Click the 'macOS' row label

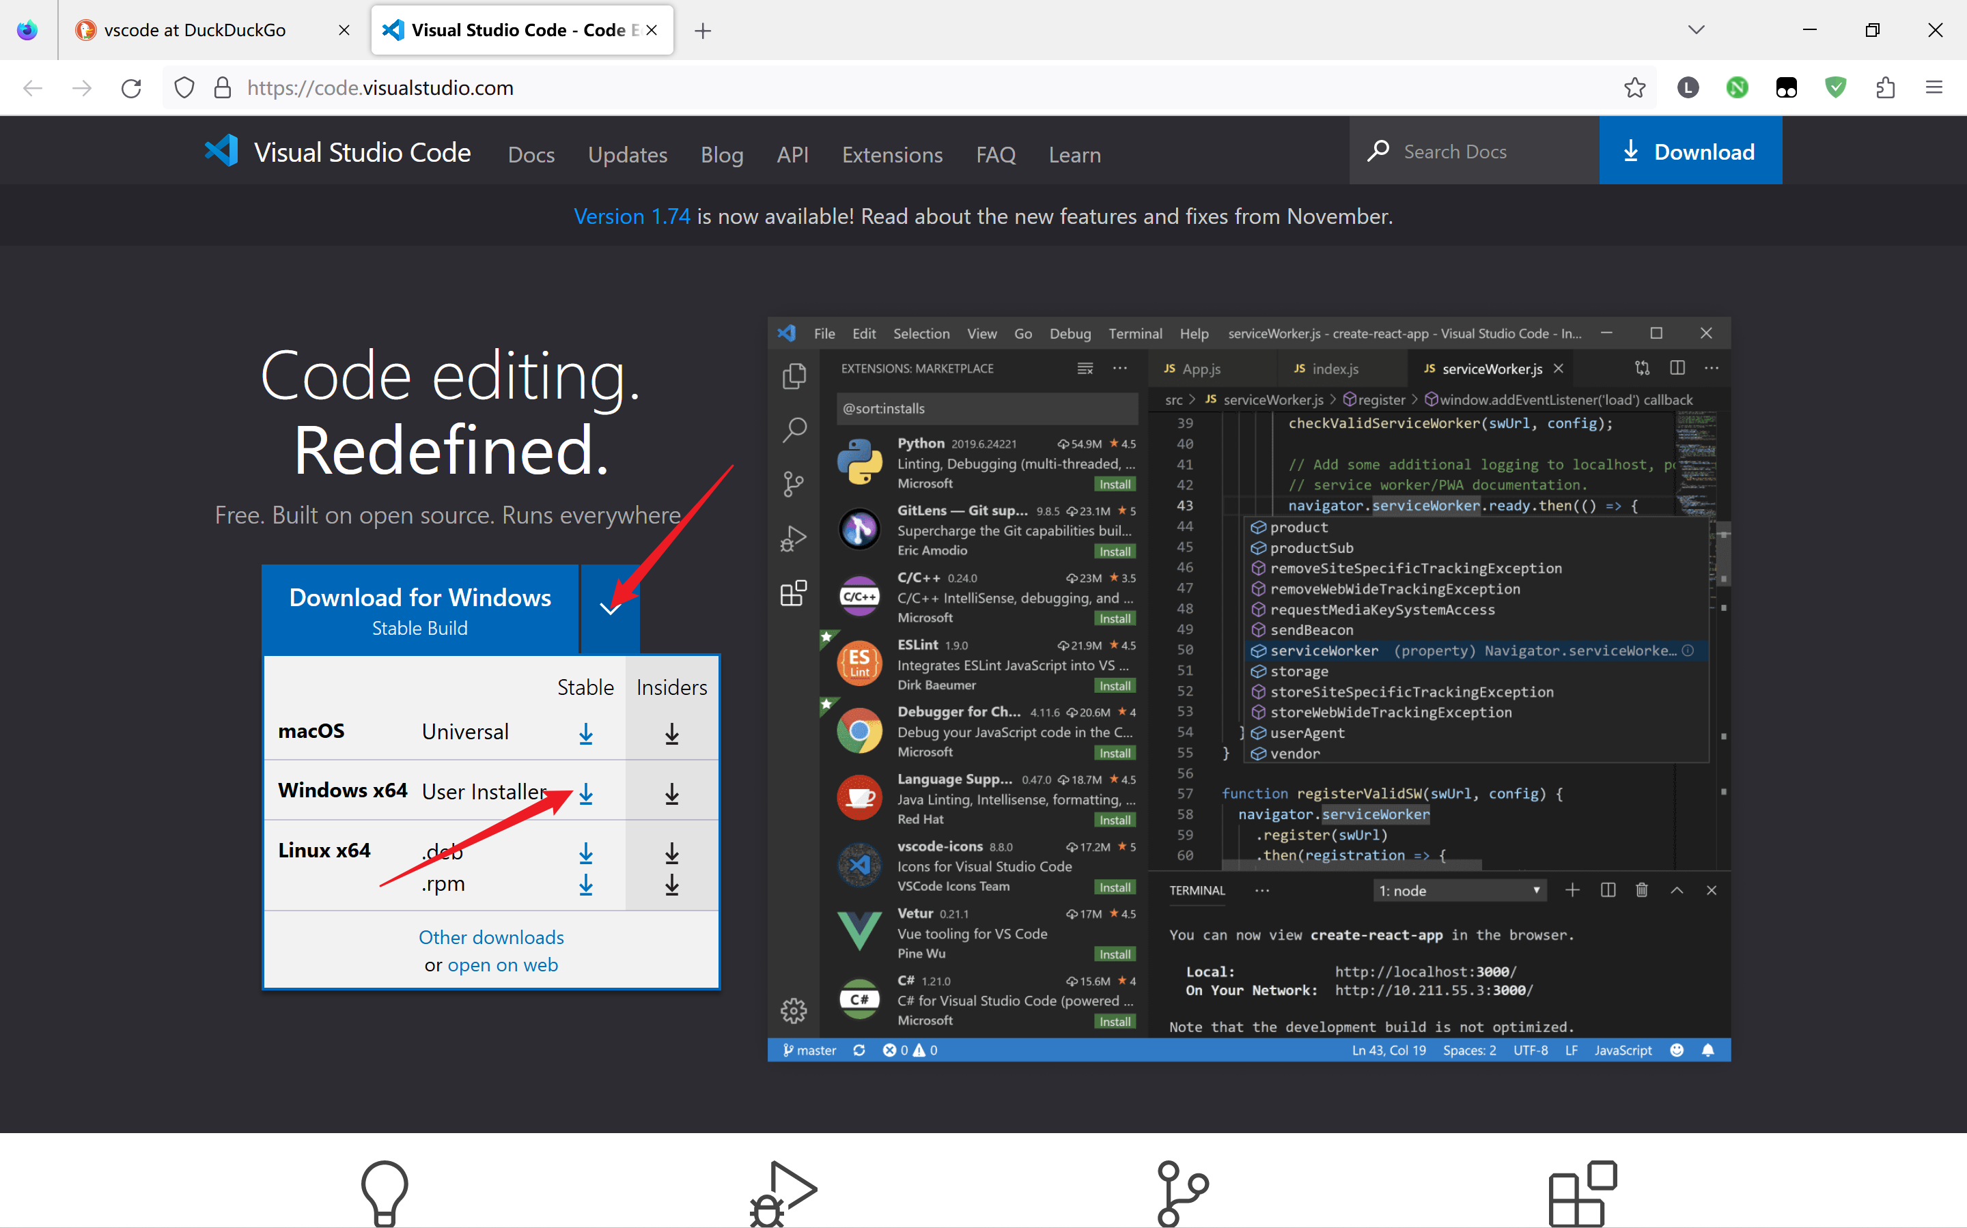[x=311, y=731]
